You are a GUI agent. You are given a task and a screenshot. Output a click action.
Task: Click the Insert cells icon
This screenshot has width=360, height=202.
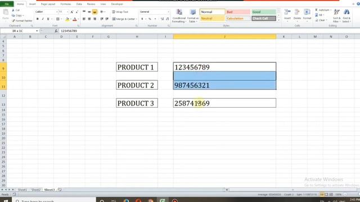pos(287,12)
